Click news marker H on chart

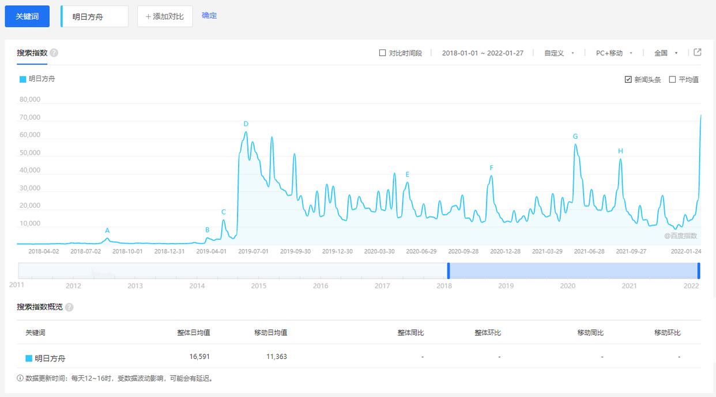[620, 151]
